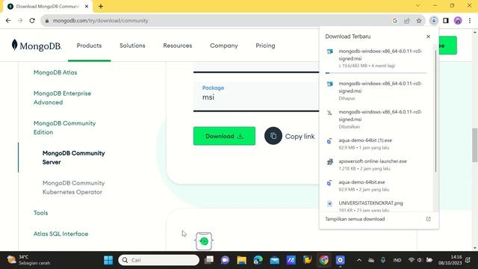Viewport: 478px width, 269px height.
Task: Click the green Download button
Action: 224,136
